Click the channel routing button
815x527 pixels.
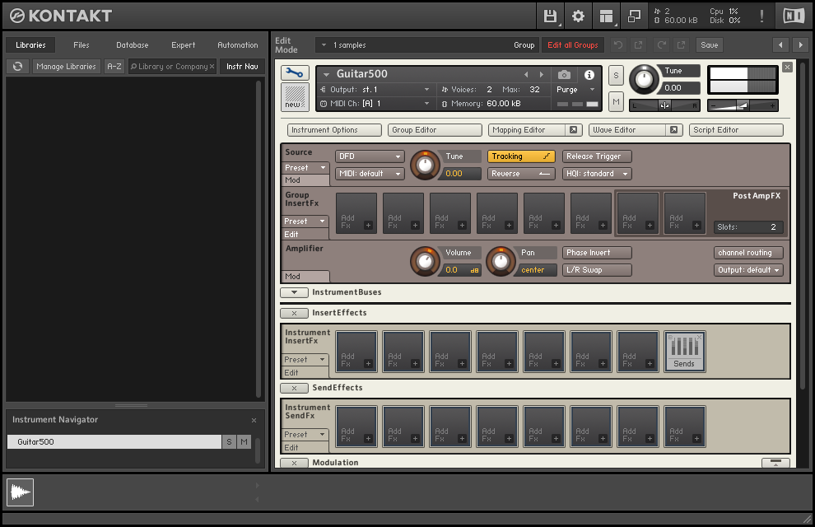[748, 253]
